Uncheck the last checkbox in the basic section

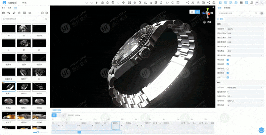228,77
